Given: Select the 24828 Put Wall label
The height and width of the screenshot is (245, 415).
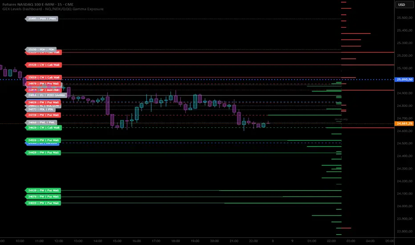Looking at the screenshot, I should click(x=43, y=102).
